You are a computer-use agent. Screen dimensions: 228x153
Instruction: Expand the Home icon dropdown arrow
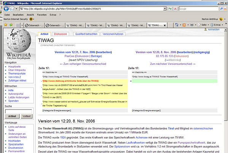[180, 25]
